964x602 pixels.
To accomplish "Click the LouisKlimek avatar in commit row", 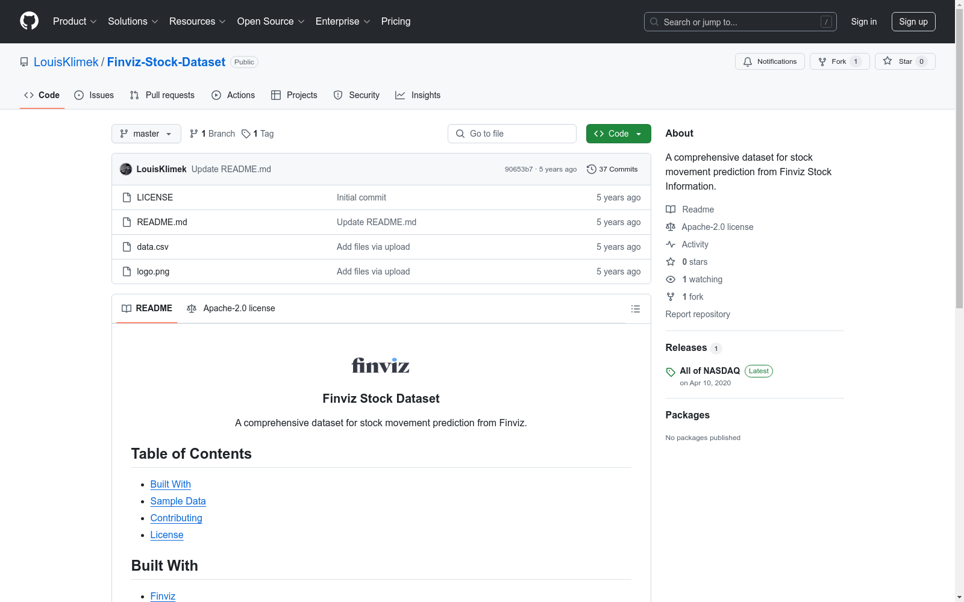I will tap(126, 169).
